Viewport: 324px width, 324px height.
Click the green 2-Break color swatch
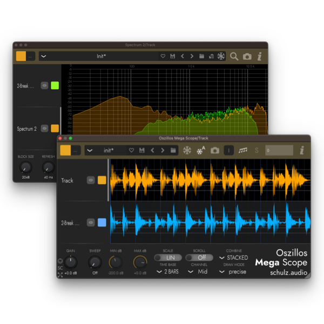[x=55, y=85]
